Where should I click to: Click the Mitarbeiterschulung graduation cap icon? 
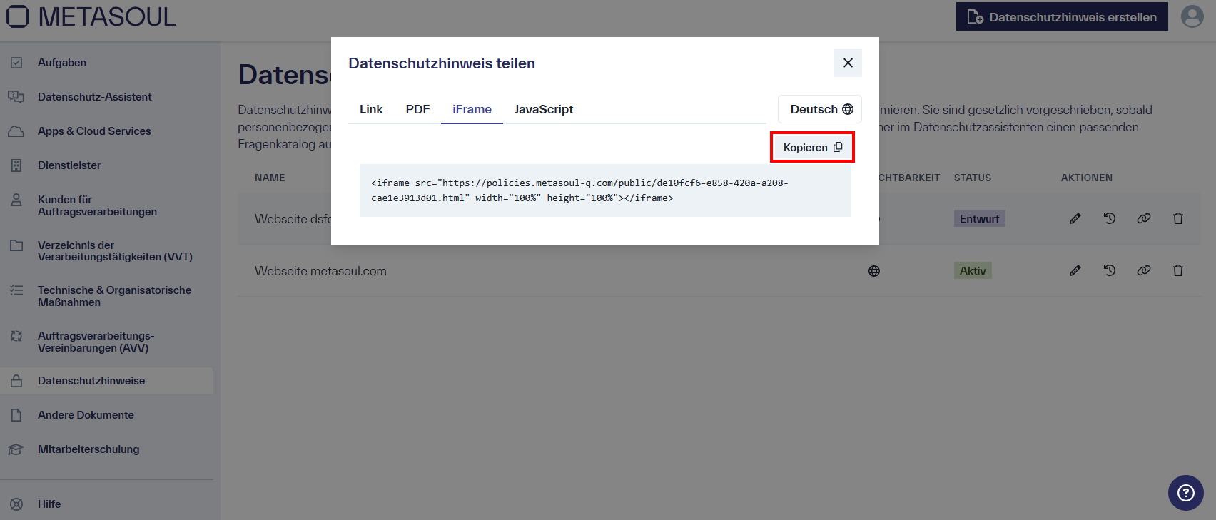16,449
